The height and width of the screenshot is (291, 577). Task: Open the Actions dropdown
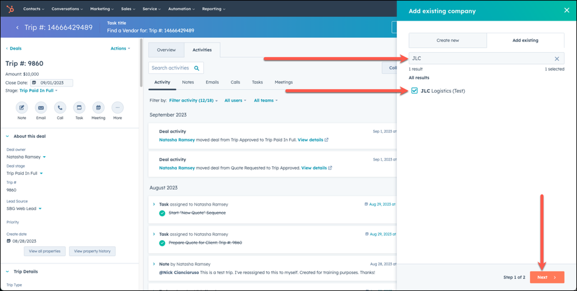(x=120, y=48)
